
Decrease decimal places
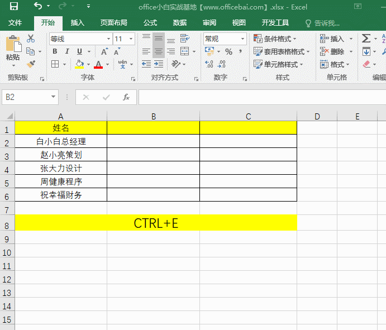[222, 64]
